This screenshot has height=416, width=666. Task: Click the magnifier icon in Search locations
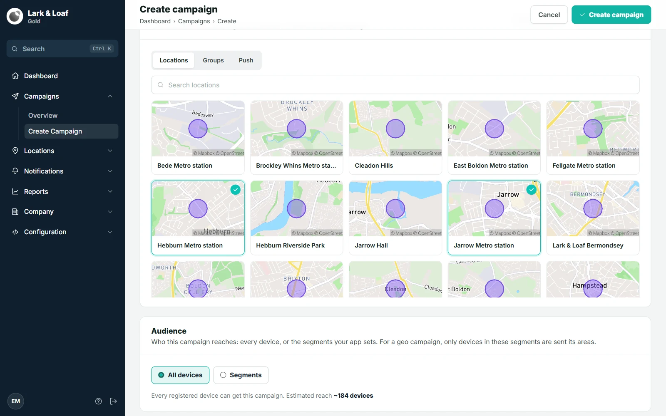pyautogui.click(x=161, y=85)
